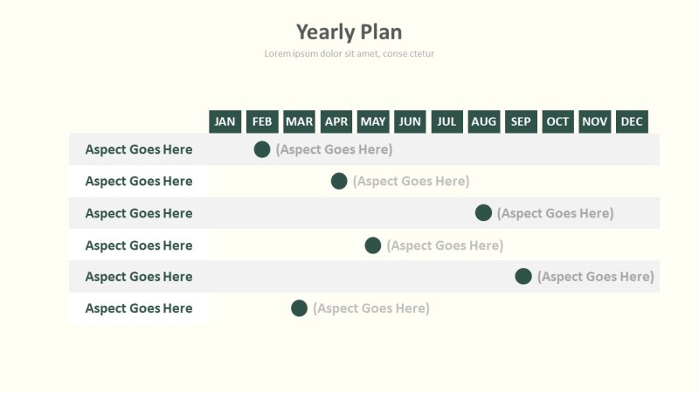The height and width of the screenshot is (393, 699).
Task: Click the MAR month header
Action: (x=299, y=121)
